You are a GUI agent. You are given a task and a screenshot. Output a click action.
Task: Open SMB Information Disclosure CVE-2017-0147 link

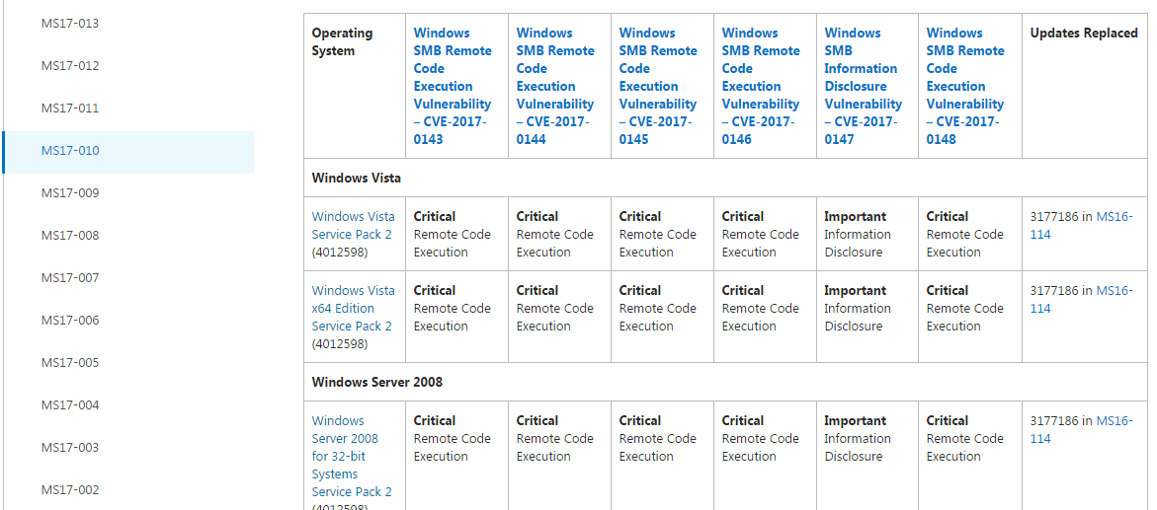[x=863, y=86]
